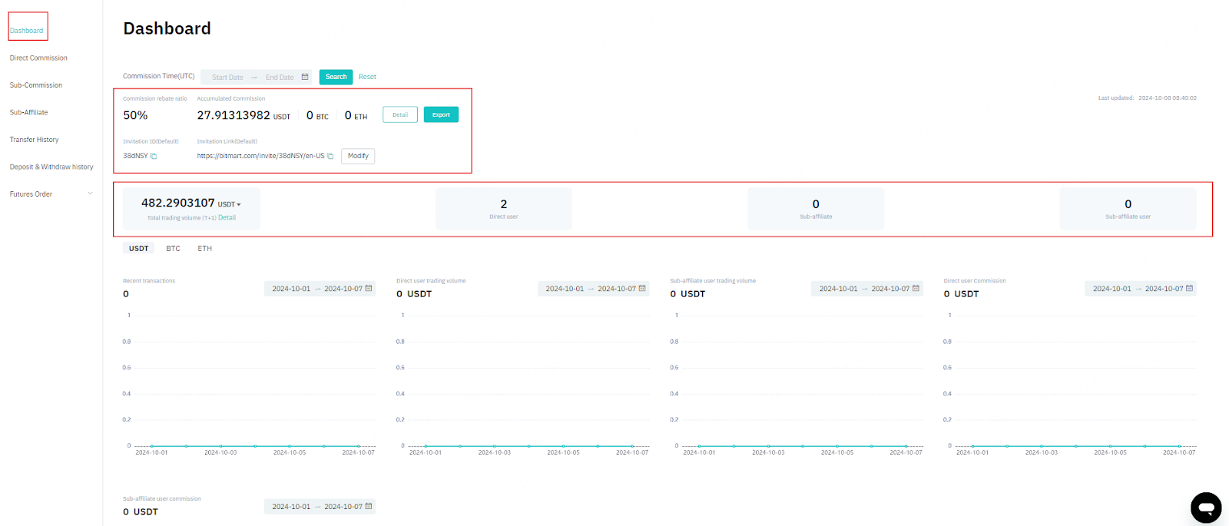Open calendar icon for Direct user Commission chart
Image resolution: width=1229 pixels, height=526 pixels.
(x=1189, y=289)
